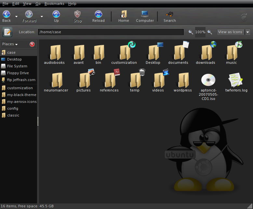Open the Edit menu
This screenshot has height=209, width=253.
click(x=16, y=4)
